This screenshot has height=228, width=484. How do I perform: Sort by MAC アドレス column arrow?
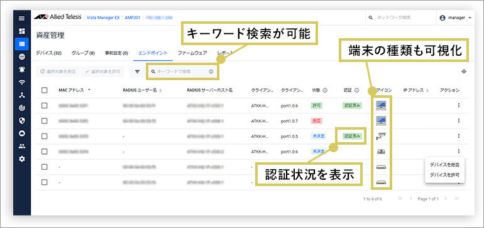point(89,90)
